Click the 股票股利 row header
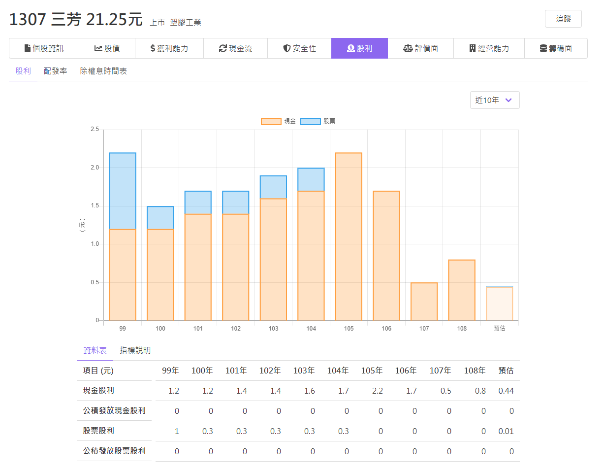 (98, 431)
